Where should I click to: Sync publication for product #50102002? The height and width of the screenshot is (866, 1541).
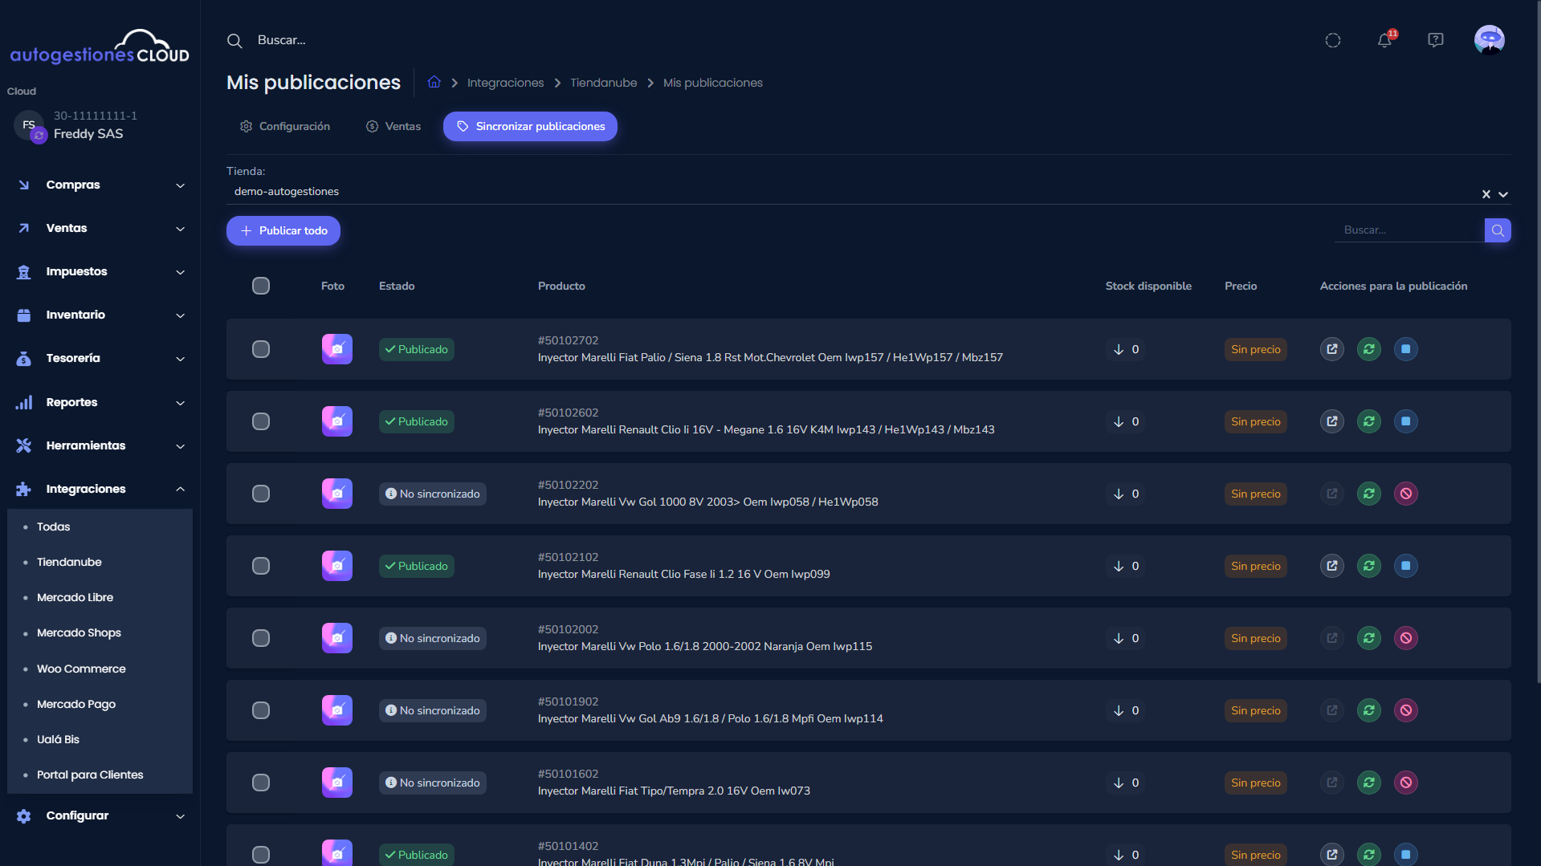1369,638
